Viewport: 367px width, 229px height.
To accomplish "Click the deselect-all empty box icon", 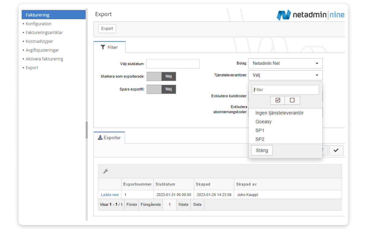I will [292, 100].
